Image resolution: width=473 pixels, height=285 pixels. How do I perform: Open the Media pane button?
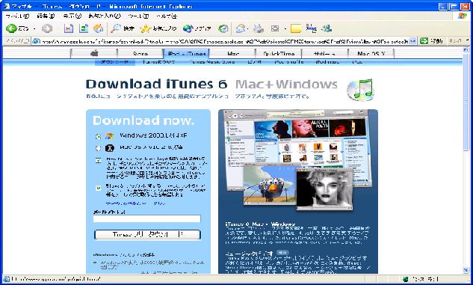click(197, 28)
